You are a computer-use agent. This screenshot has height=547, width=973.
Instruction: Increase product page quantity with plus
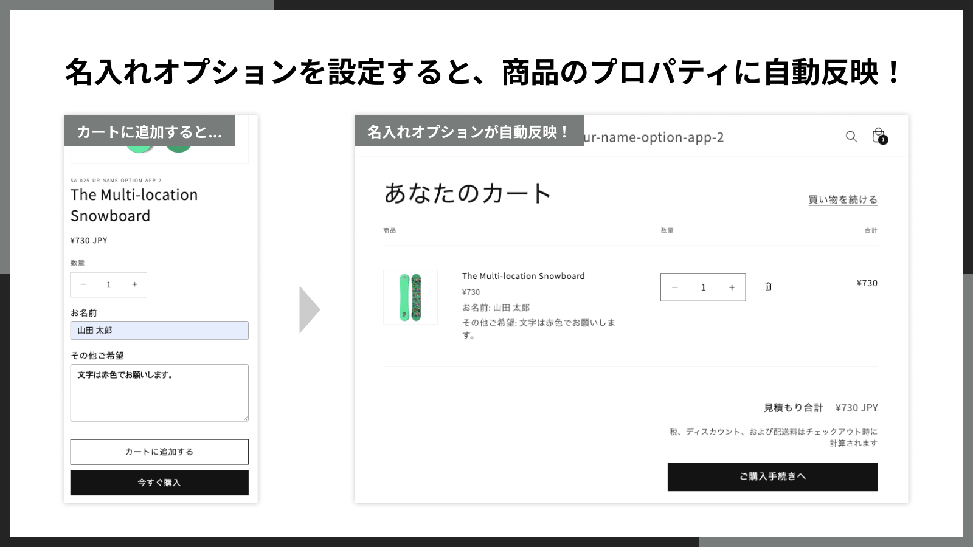134,284
